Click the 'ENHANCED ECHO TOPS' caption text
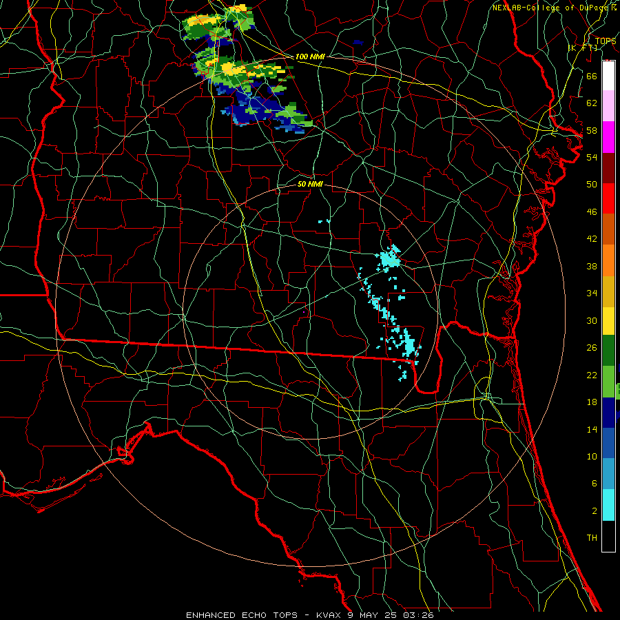The image size is (620, 620). [x=242, y=615]
